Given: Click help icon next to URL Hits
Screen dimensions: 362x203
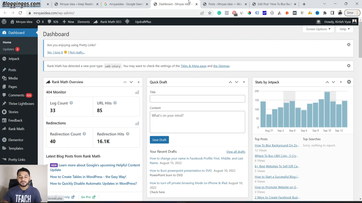Looking at the screenshot, I should tap(115, 103).
